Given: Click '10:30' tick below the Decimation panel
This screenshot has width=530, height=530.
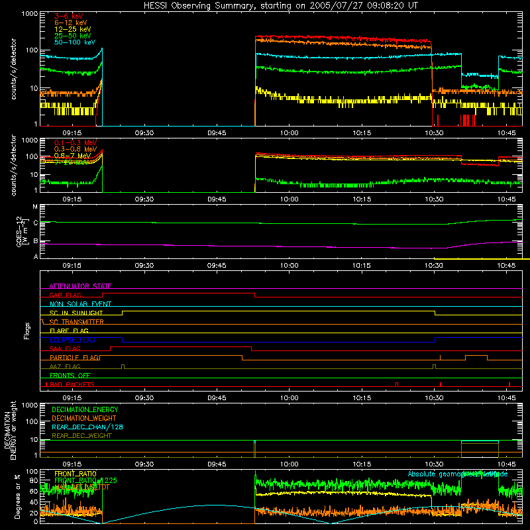Looking at the screenshot, I should click(434, 464).
